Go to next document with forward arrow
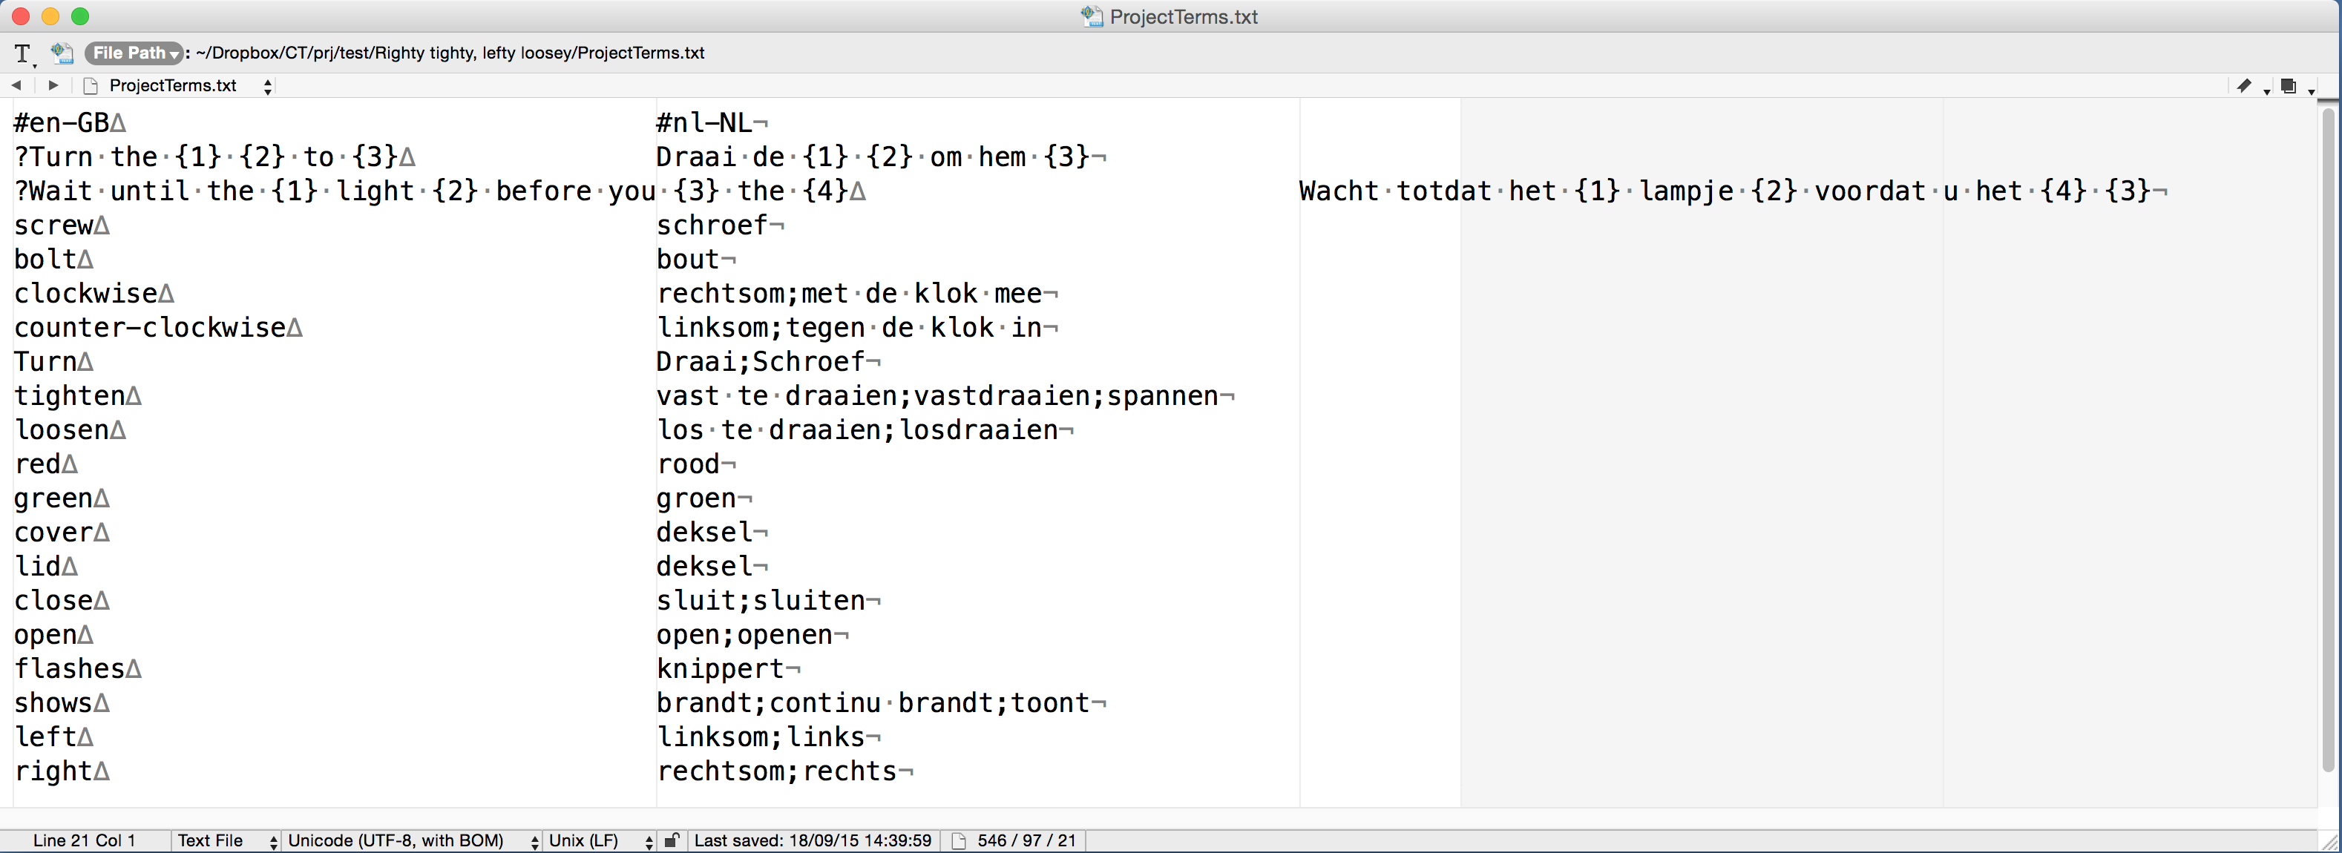This screenshot has width=2342, height=853. [53, 85]
